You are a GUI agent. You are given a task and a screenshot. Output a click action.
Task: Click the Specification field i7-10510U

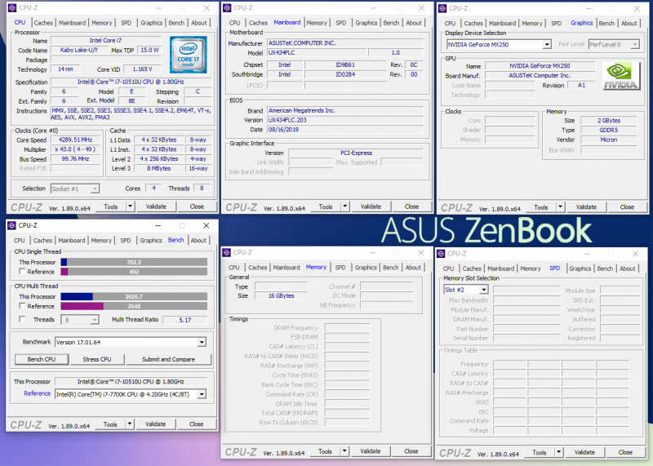tap(131, 82)
